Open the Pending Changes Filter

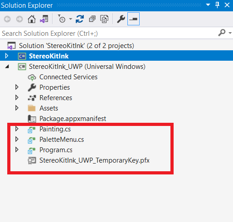pos(62,19)
